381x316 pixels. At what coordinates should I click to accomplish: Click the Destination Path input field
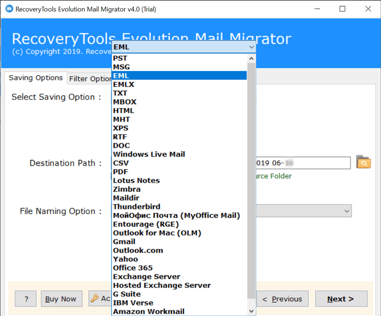tap(303, 163)
